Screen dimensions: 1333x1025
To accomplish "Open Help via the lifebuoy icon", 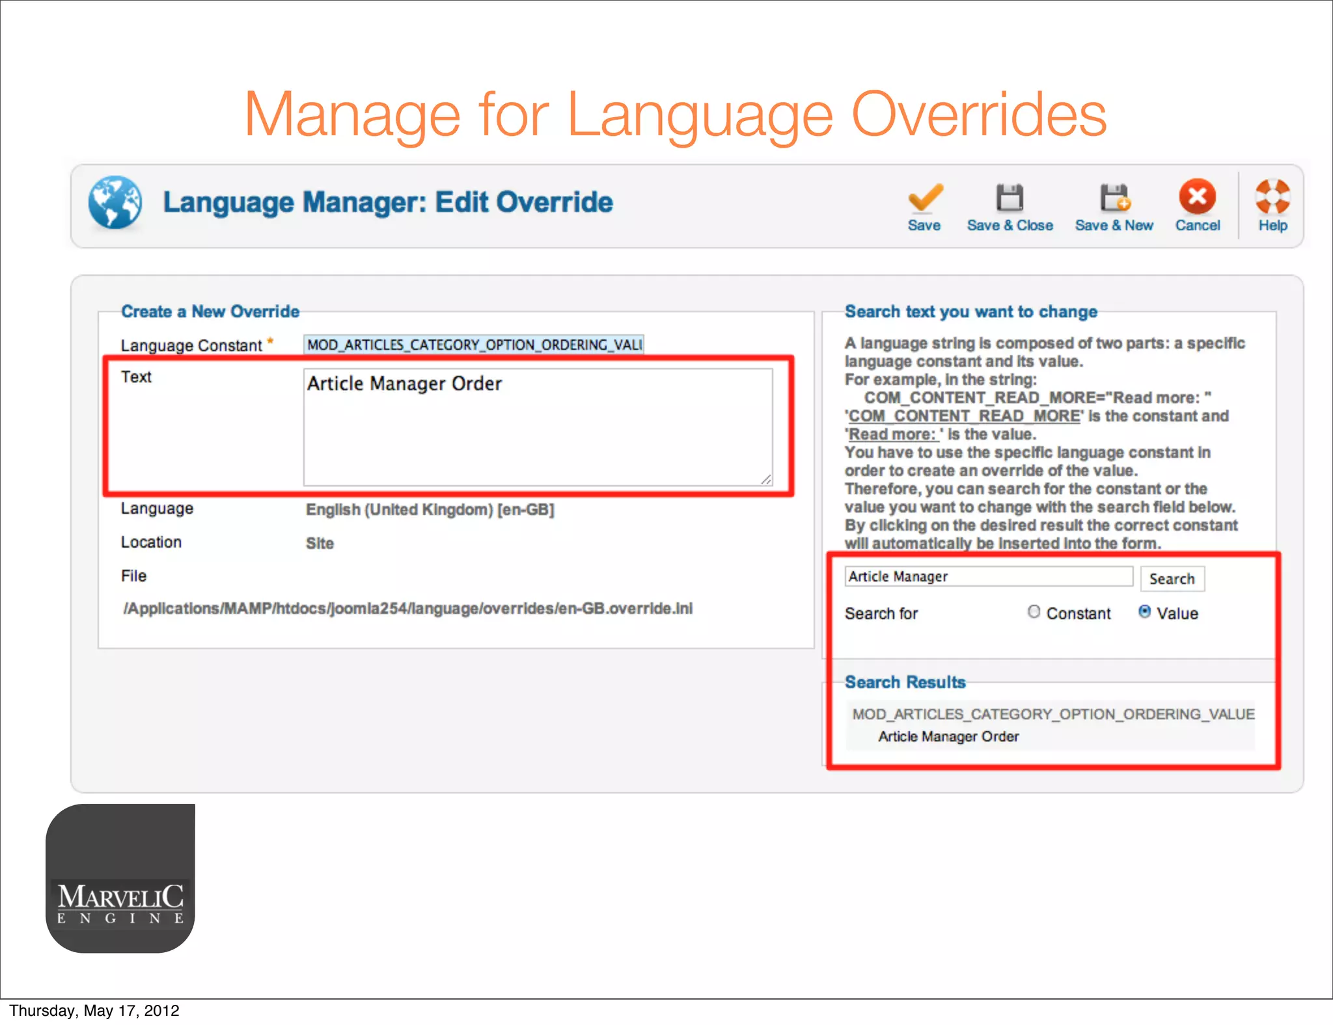I will (x=1272, y=196).
